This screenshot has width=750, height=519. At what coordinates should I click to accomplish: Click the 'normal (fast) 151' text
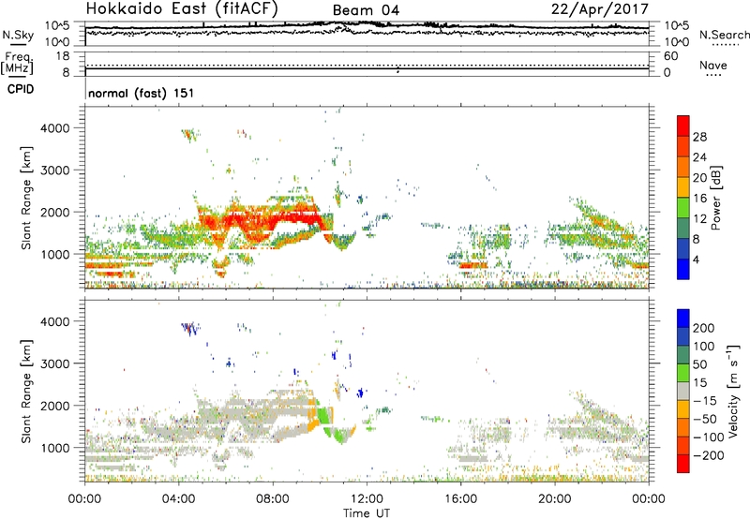pyautogui.click(x=142, y=93)
